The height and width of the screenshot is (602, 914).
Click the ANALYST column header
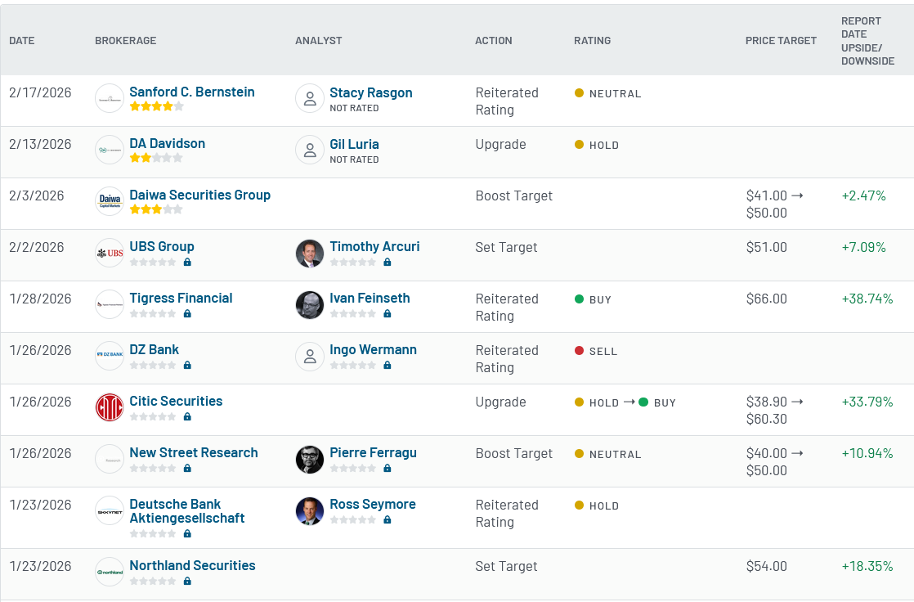point(318,41)
